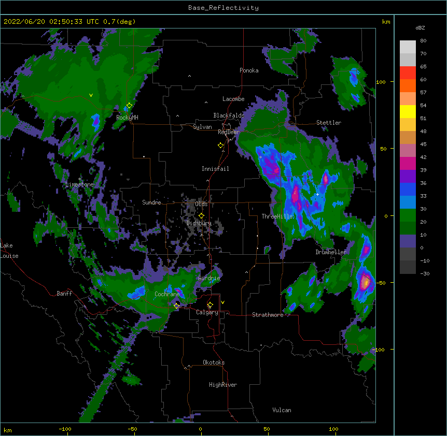Click the yellow v marker east of Calgary
This screenshot has width=447, height=436.
pos(222,302)
